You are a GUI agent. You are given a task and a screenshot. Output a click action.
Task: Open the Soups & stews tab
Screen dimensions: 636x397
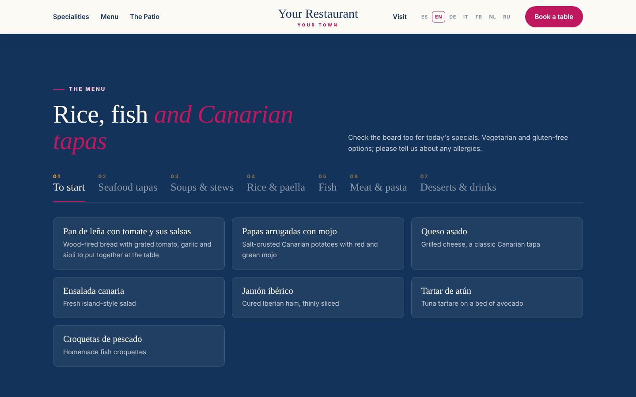tap(202, 187)
